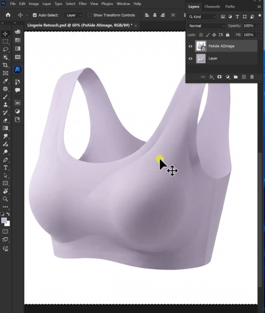Select the Brush tool
Image resolution: width=265 pixels, height=313 pixels.
tap(5, 97)
